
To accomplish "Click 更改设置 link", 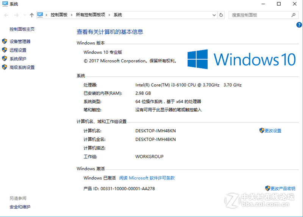I will [x=273, y=131].
